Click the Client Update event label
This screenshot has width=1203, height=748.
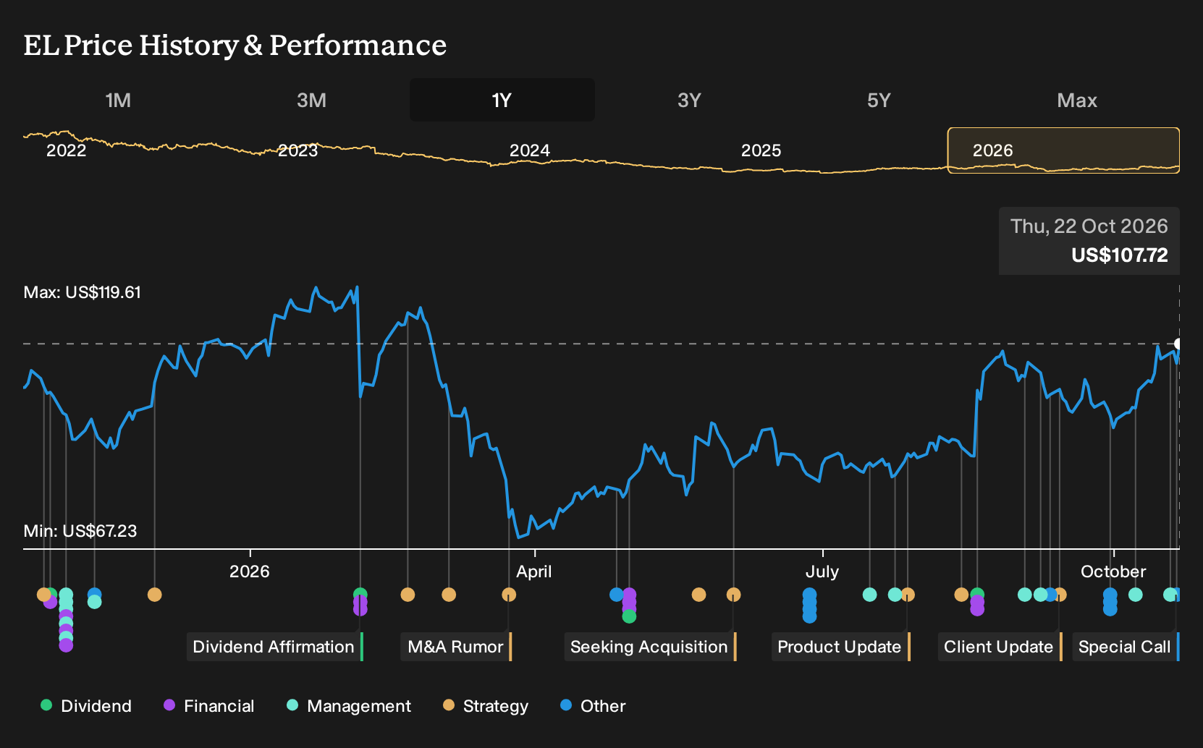[x=1000, y=647]
